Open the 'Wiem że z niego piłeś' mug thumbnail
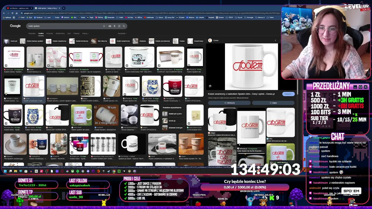 [x=106, y=115]
